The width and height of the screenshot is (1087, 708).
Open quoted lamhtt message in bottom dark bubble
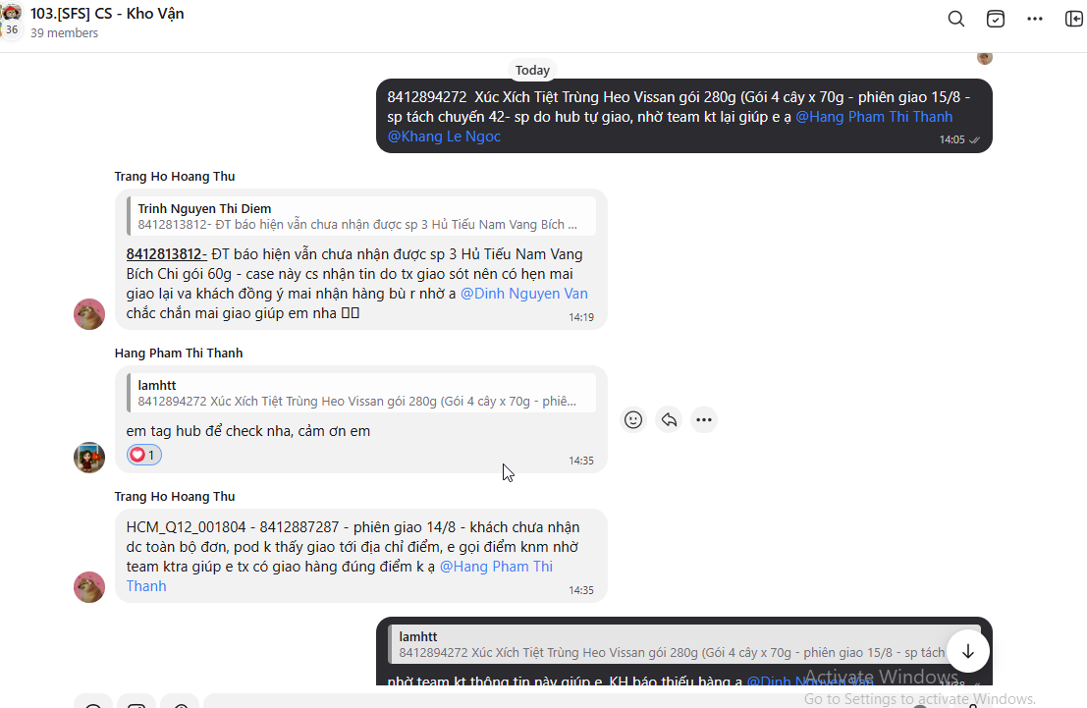(x=685, y=644)
